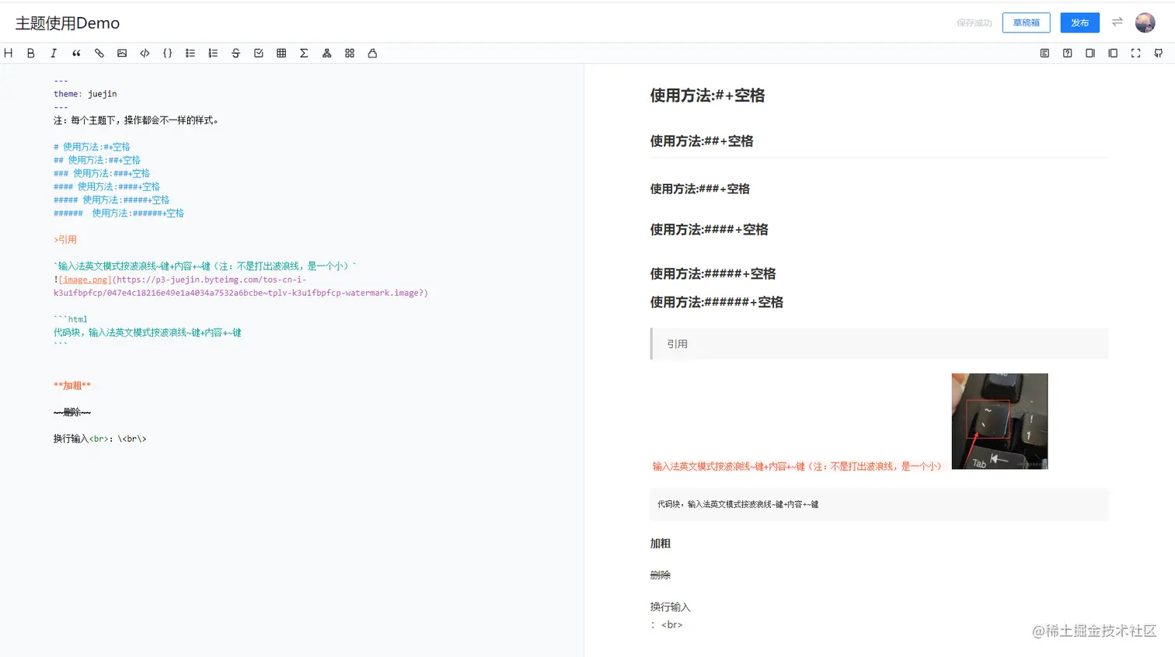This screenshot has height=657, width=1175.
Task: Insert a blockquote with the quote icon
Action: [x=76, y=54]
